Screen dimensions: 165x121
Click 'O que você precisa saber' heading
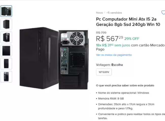[125, 85]
